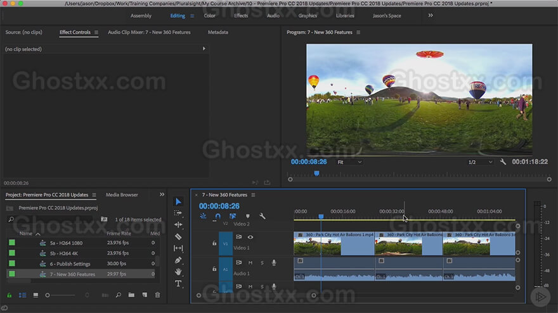558x313 pixels.
Task: Open Effect Controls panel menu
Action: (96, 32)
